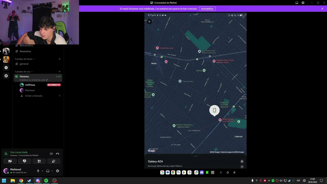Edit the channel status pencil

[x=47, y=80]
